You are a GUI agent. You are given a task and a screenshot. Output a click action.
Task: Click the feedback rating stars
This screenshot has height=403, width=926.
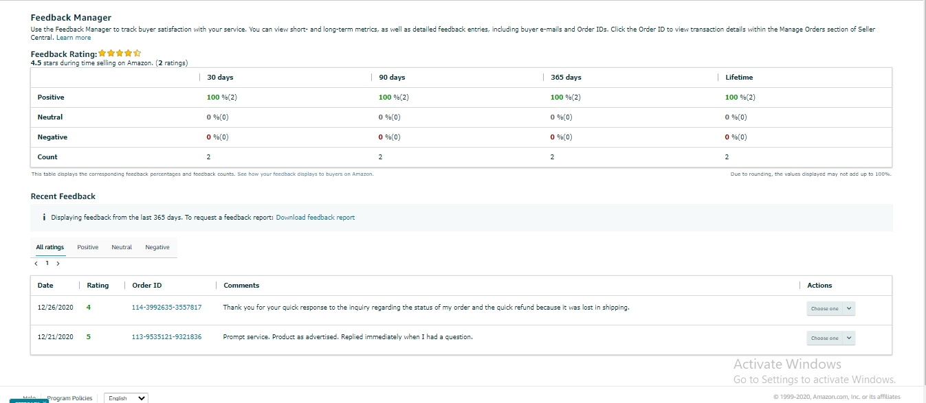pos(120,53)
